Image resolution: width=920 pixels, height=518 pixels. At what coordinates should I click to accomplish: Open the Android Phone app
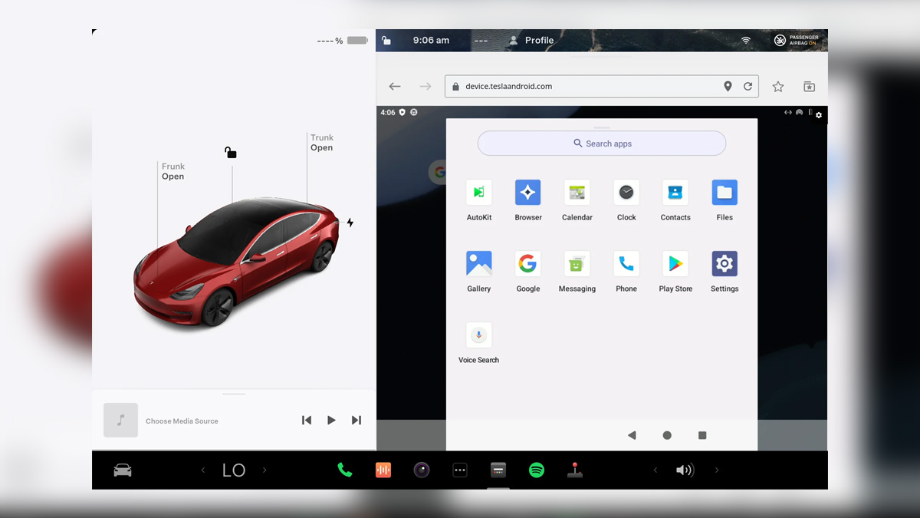(626, 264)
